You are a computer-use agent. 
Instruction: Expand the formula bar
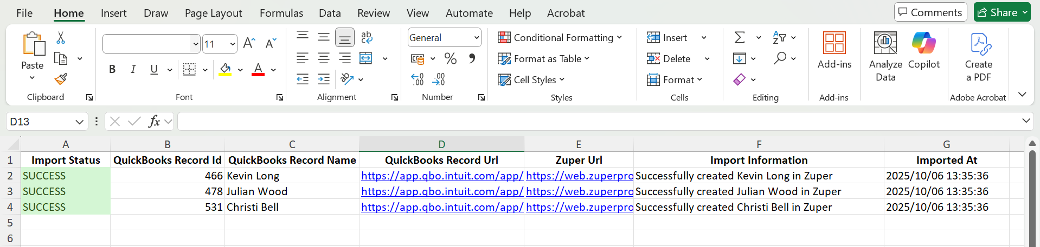1026,121
